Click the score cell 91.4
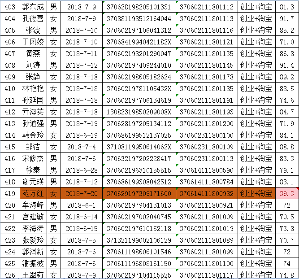This screenshot has width=299, height=279. (x=287, y=65)
